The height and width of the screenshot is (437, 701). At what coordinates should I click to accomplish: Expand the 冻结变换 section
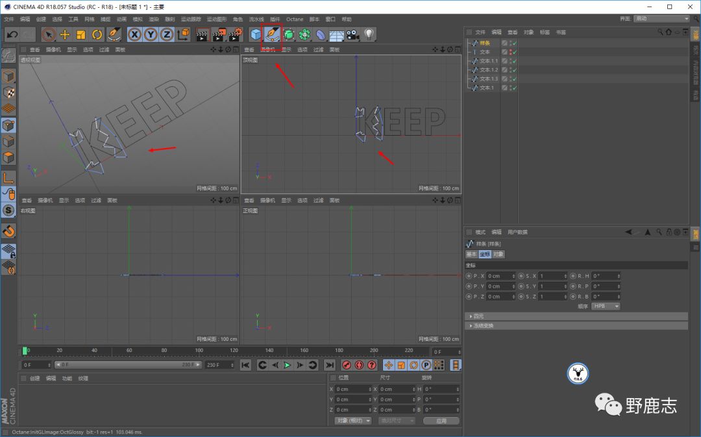(x=484, y=326)
